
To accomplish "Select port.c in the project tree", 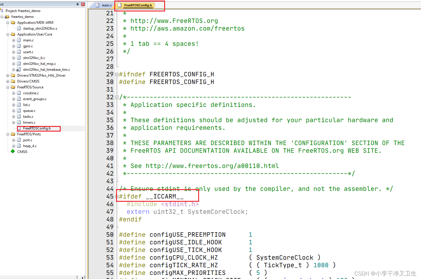I will (28, 140).
